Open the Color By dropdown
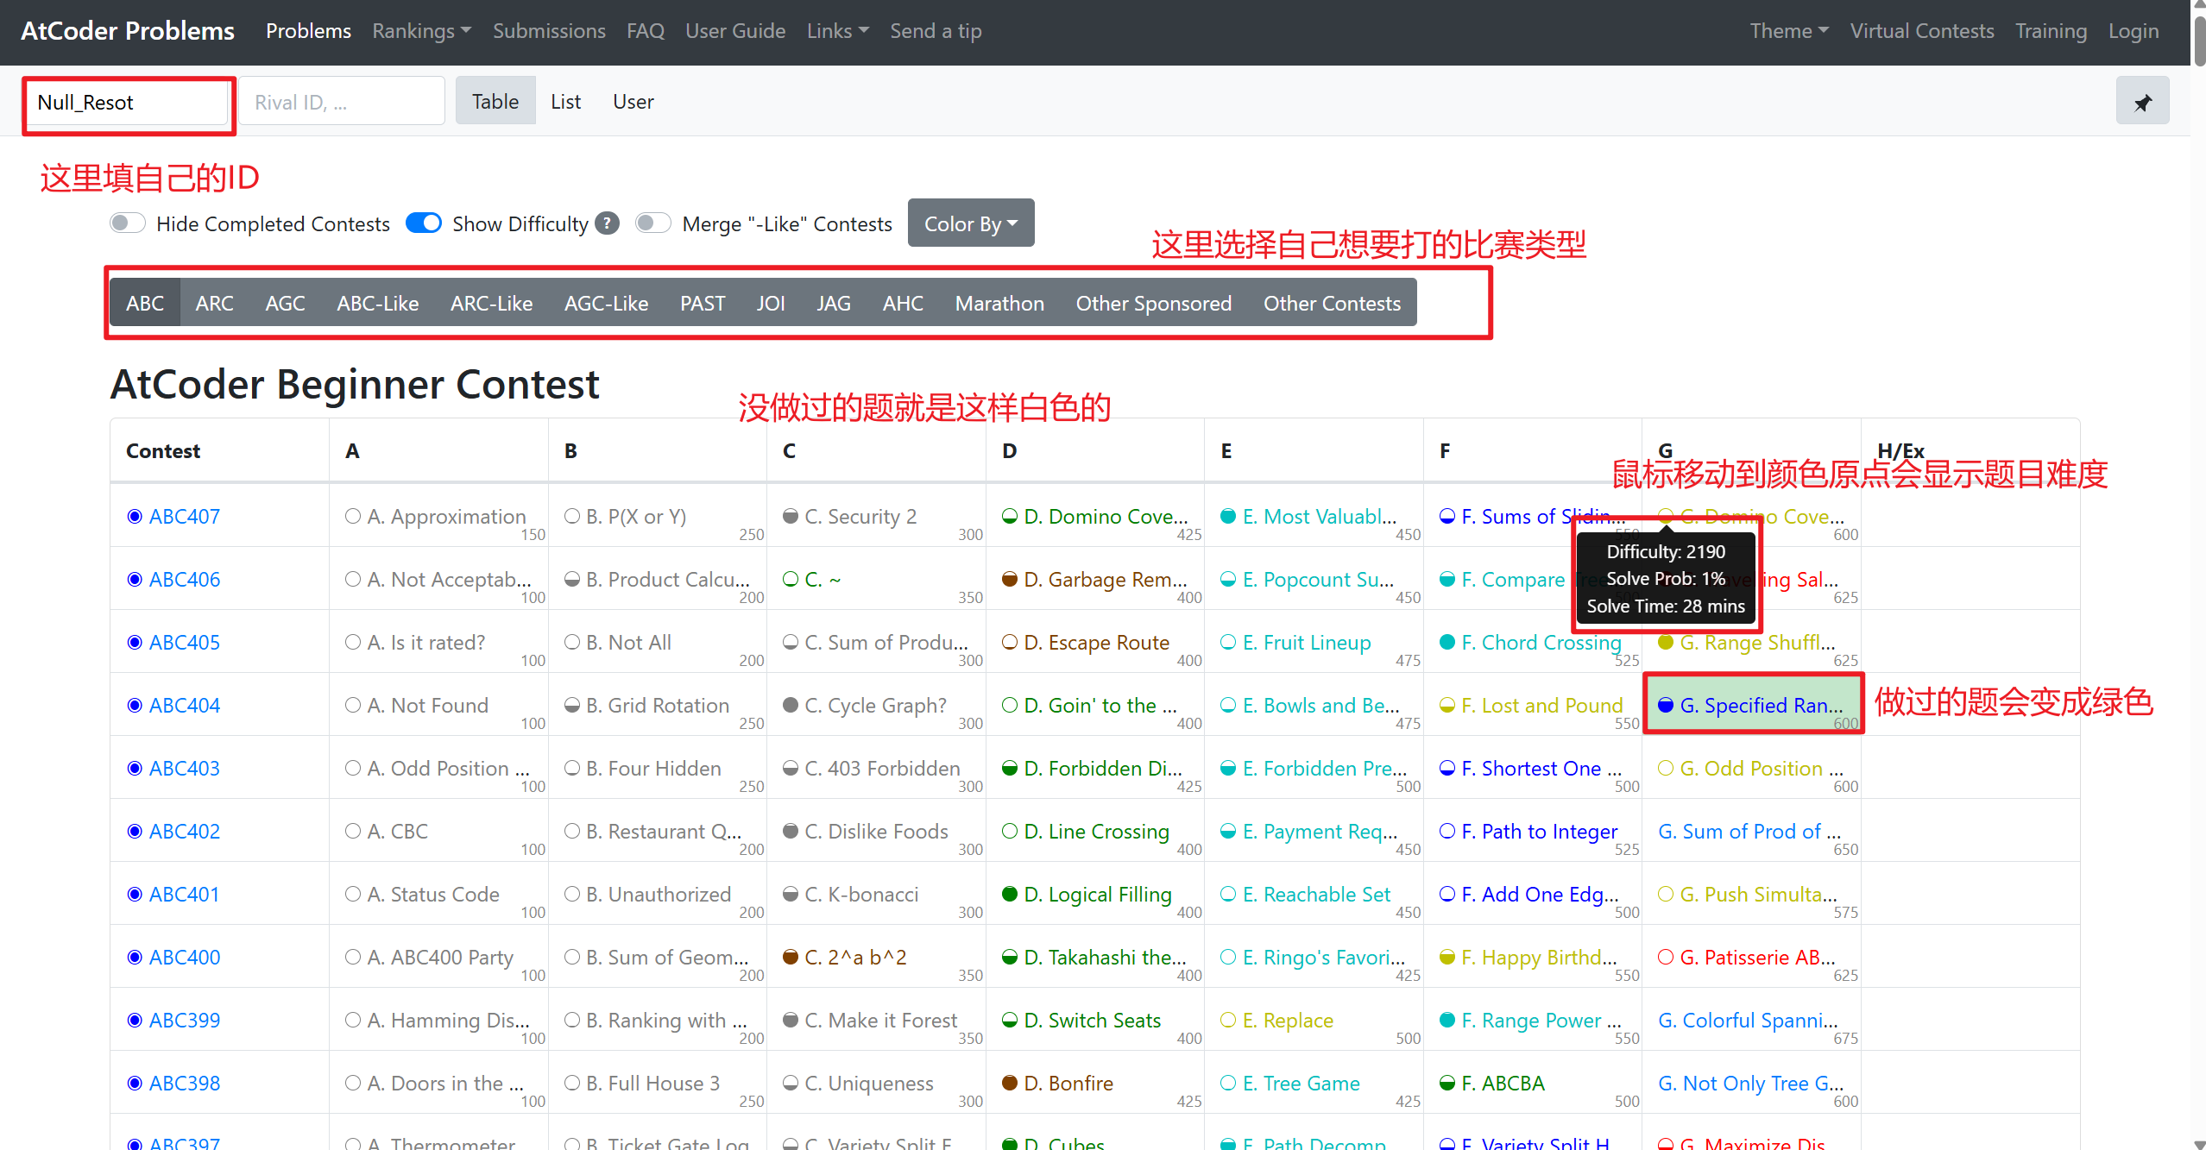The image size is (2206, 1150). tap(970, 223)
